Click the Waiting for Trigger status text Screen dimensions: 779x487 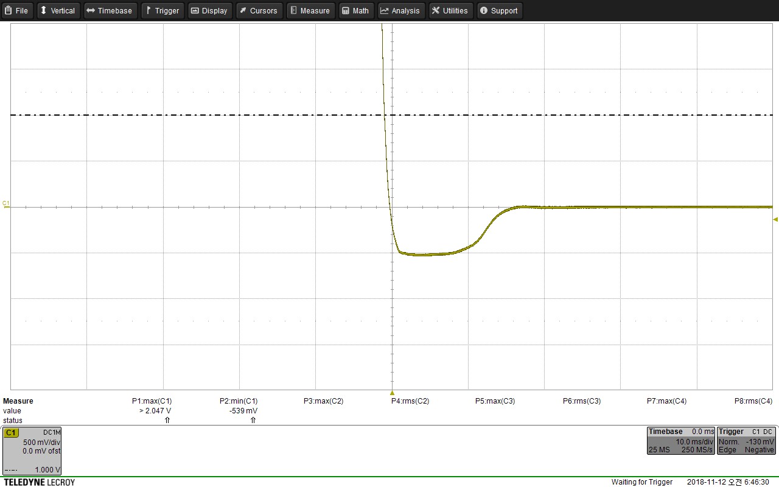(x=642, y=482)
